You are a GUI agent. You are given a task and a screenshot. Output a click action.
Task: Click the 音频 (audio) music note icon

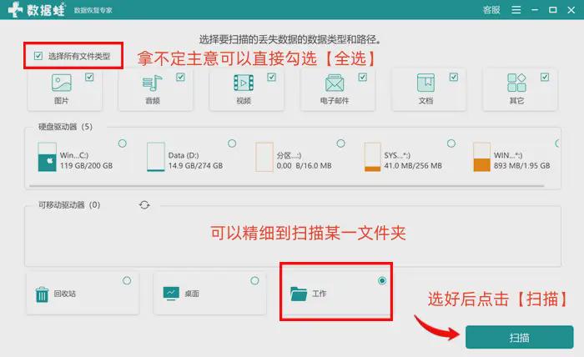pos(152,83)
